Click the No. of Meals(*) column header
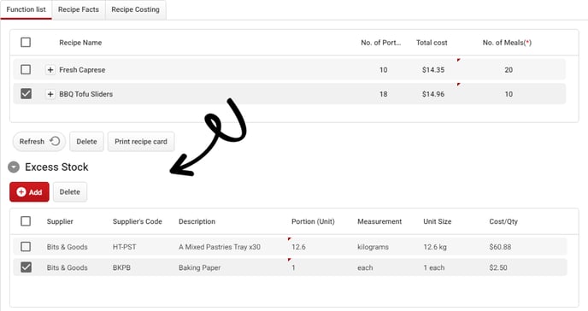The image size is (588, 311). 507,43
